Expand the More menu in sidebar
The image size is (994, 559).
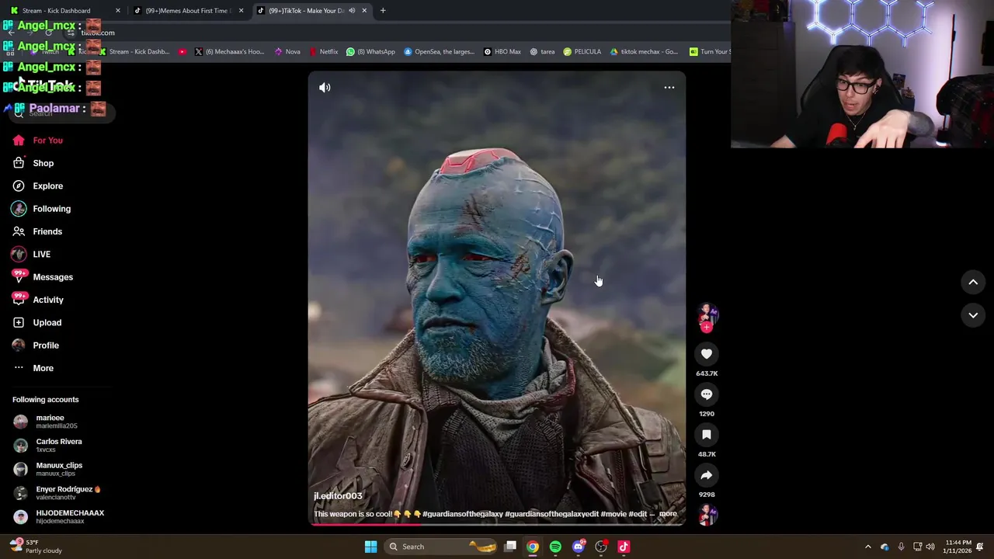click(x=33, y=368)
